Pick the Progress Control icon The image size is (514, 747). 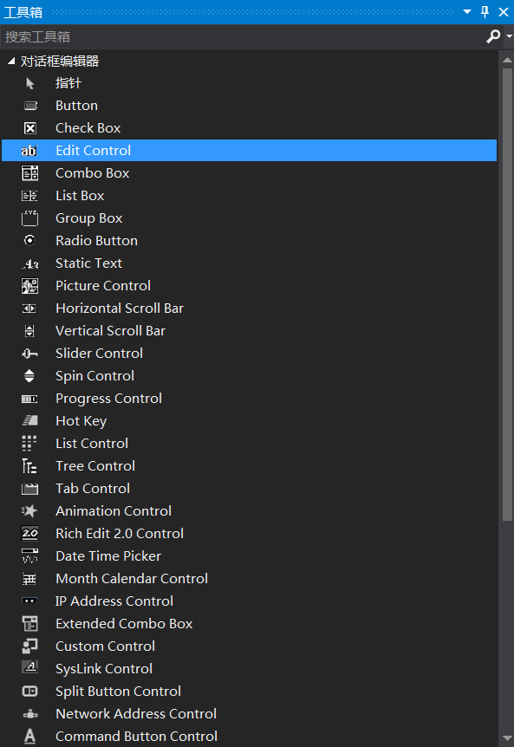pos(29,399)
